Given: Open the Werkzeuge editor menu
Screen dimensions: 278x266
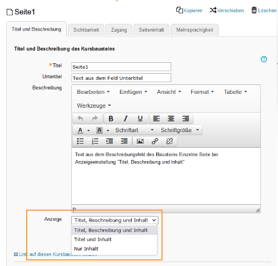Looking at the screenshot, I should pos(94,106).
